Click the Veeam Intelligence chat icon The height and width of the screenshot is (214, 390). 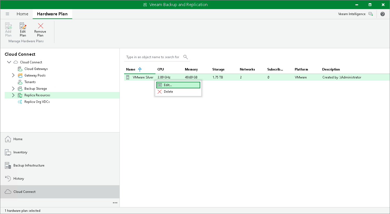[371, 14]
